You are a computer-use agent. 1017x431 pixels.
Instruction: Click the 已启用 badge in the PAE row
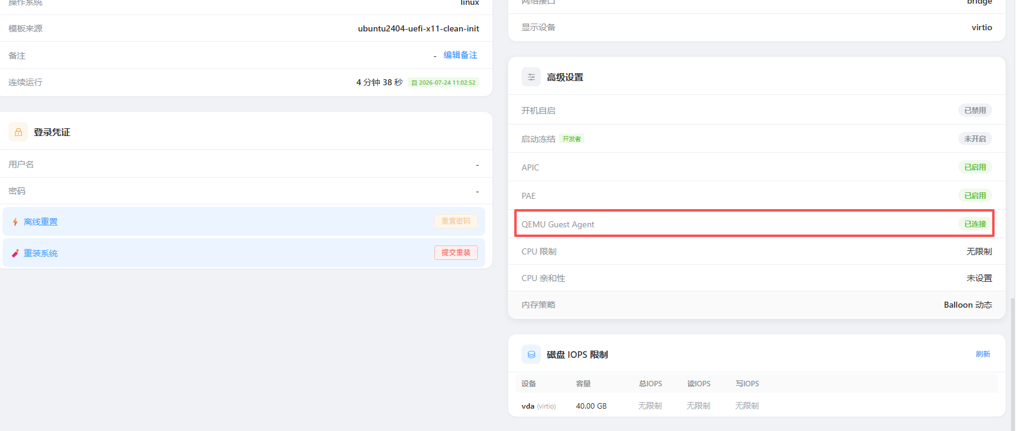[x=975, y=196]
